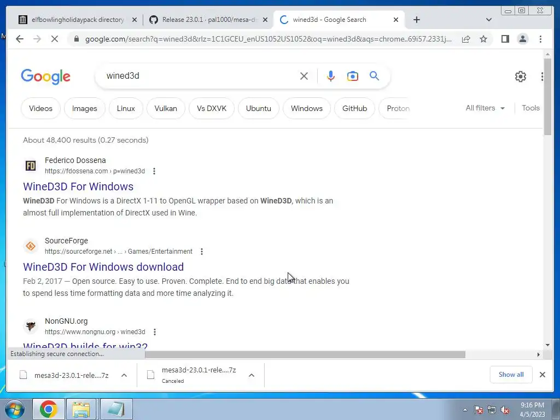
Task: Filter results by Images
Action: pyautogui.click(x=85, y=108)
